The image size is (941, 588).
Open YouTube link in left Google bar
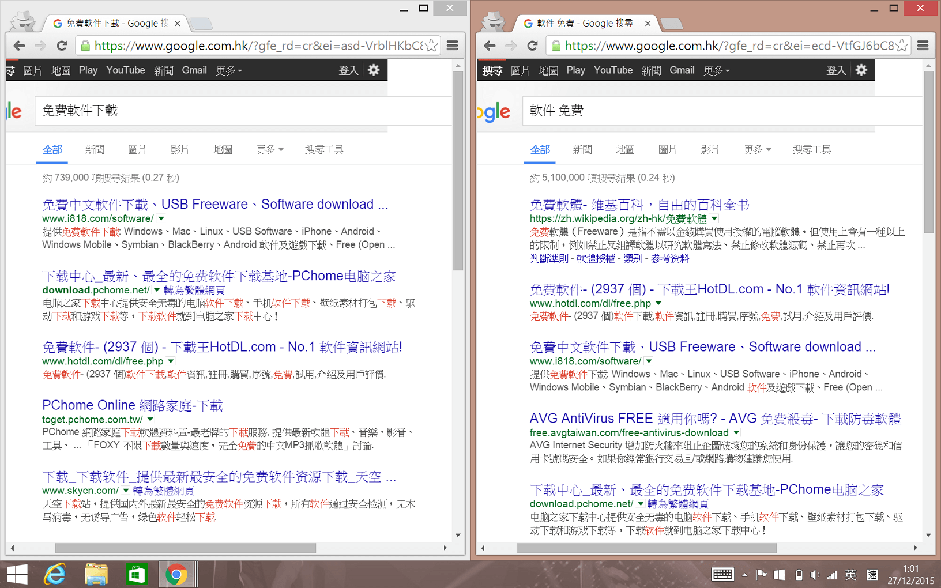click(x=126, y=70)
